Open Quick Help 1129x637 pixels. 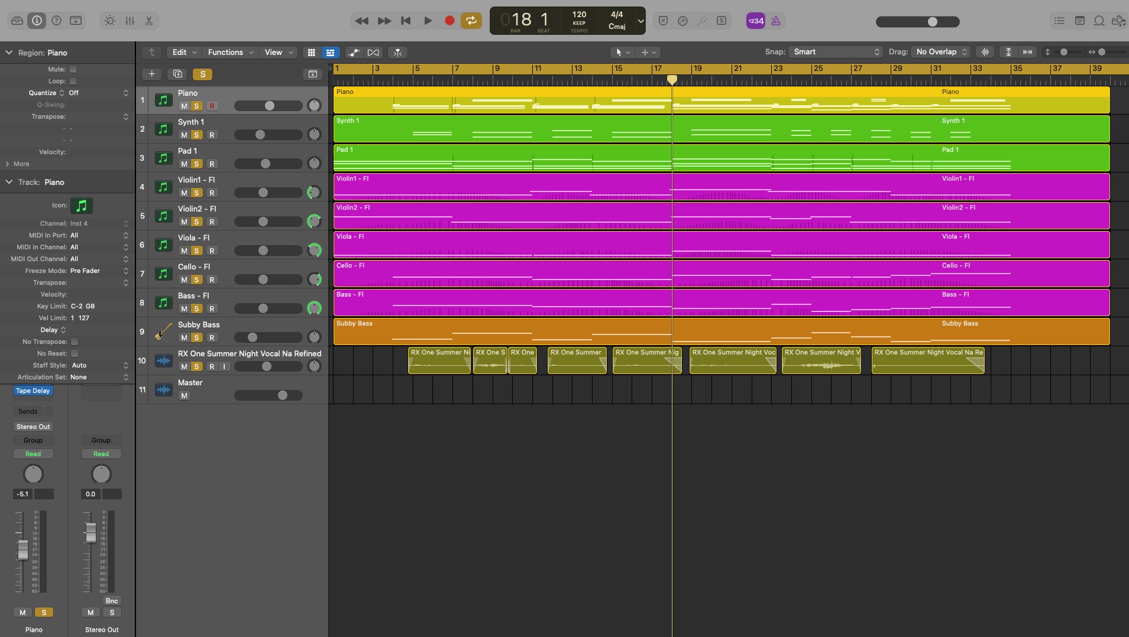56,21
